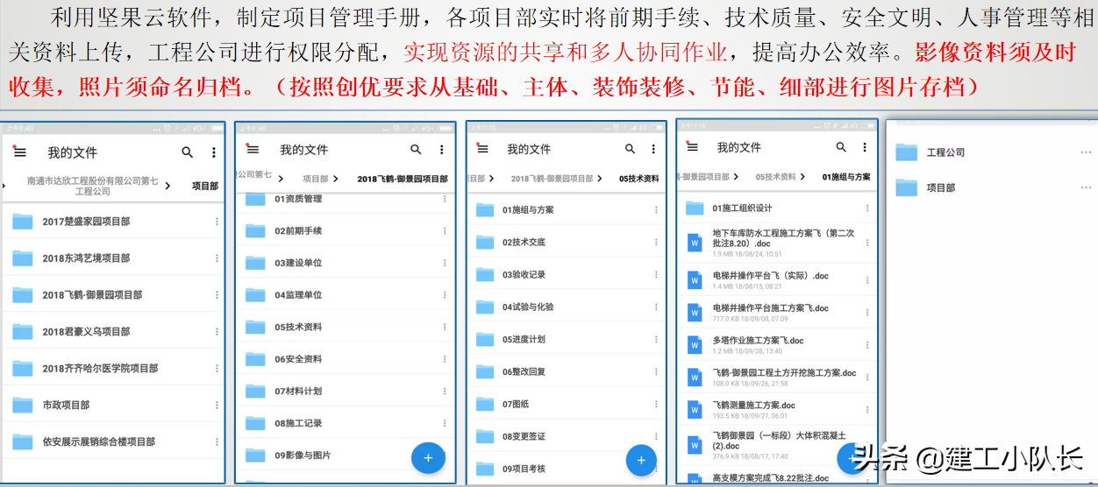Click folder icon beside 06安全资料
Viewport: 1098px width, 487px height.
click(255, 359)
